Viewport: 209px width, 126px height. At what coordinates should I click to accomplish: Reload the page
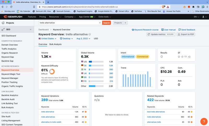(11, 7)
